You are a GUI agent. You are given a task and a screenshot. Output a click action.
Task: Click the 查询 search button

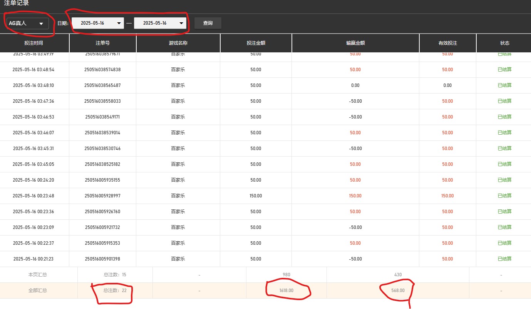pyautogui.click(x=208, y=23)
